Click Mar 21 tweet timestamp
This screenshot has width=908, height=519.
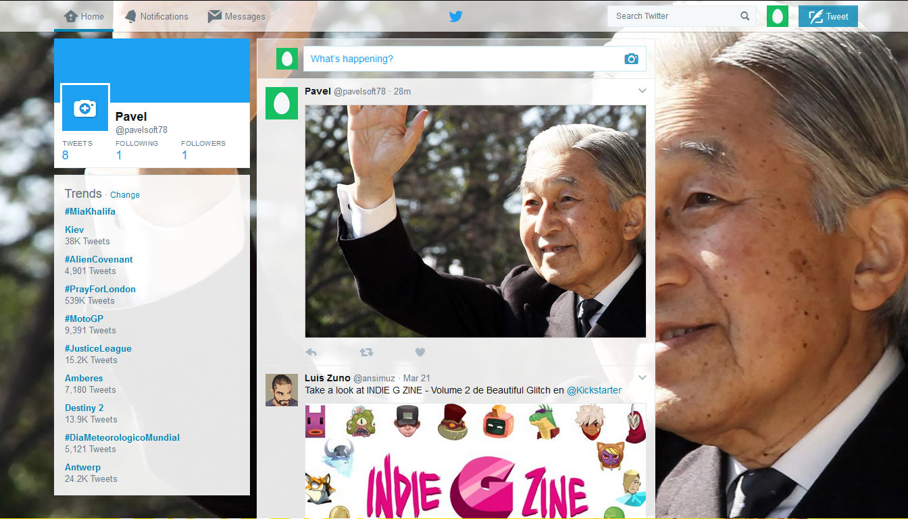coord(417,378)
